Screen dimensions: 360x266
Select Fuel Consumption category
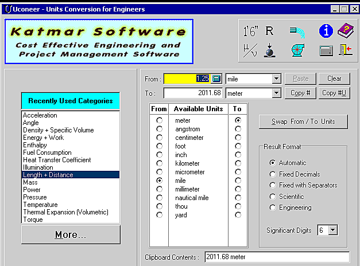coord(70,152)
